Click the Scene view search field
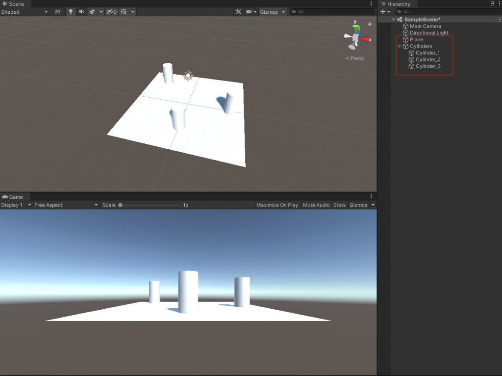 [333, 12]
